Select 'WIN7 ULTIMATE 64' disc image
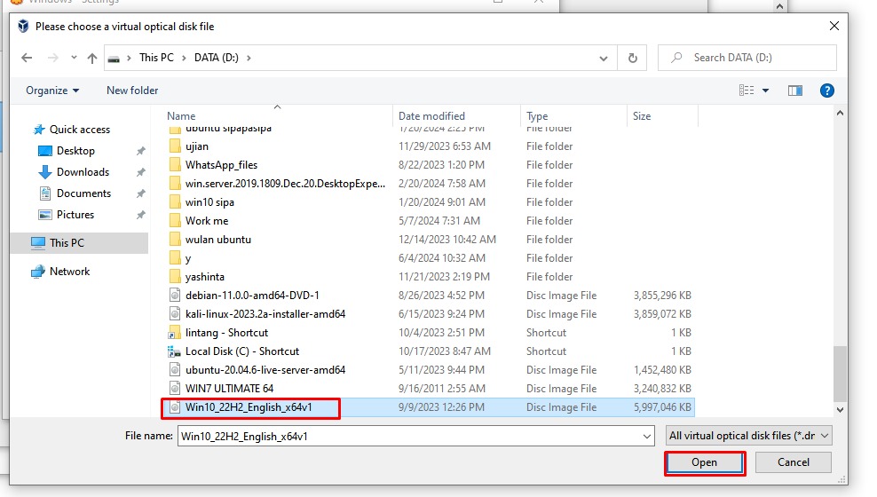Screen dimensions: 877x497 click(229, 389)
